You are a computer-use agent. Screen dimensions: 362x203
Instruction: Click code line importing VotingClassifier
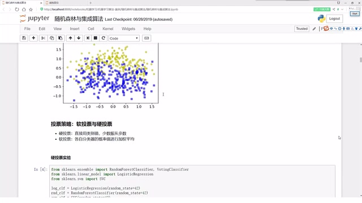120,169
